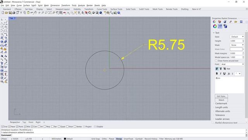Check Draw frame around text

point(216,61)
